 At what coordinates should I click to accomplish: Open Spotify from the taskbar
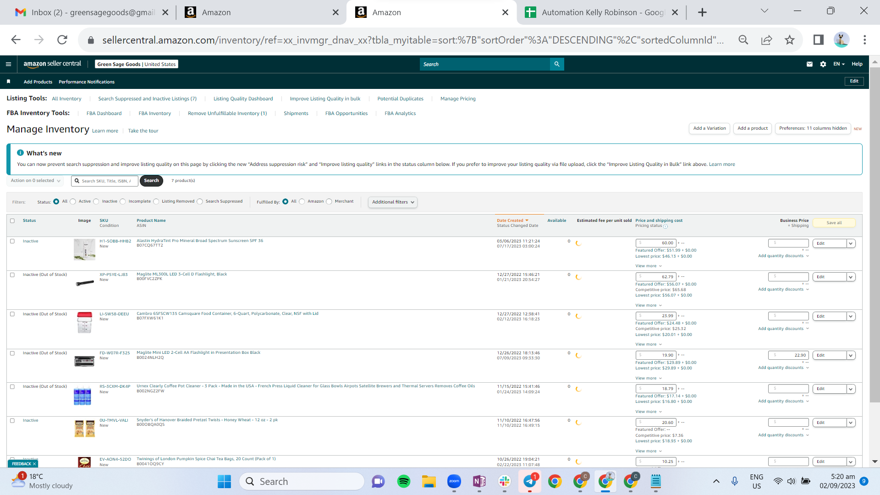point(404,481)
